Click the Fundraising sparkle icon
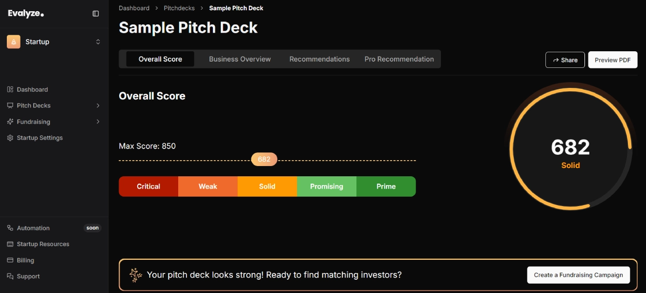The height and width of the screenshot is (293, 646). point(9,122)
